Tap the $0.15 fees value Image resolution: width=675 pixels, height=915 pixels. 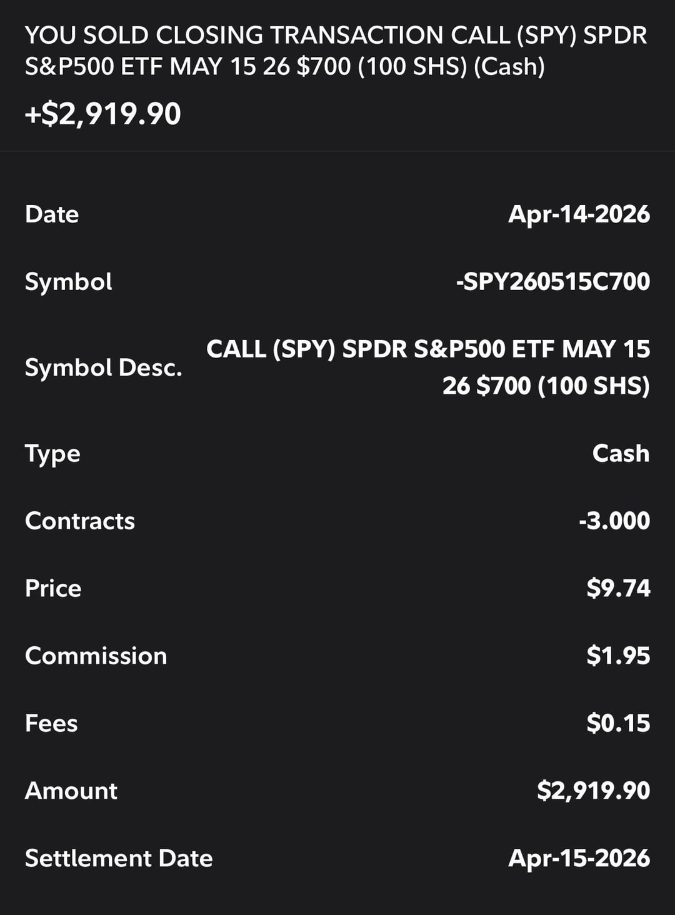[618, 723]
